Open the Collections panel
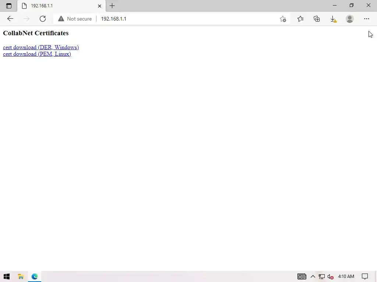 [x=317, y=19]
